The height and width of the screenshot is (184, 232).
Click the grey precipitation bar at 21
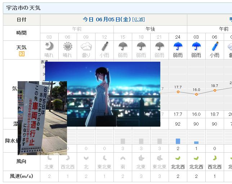click(160, 141)
